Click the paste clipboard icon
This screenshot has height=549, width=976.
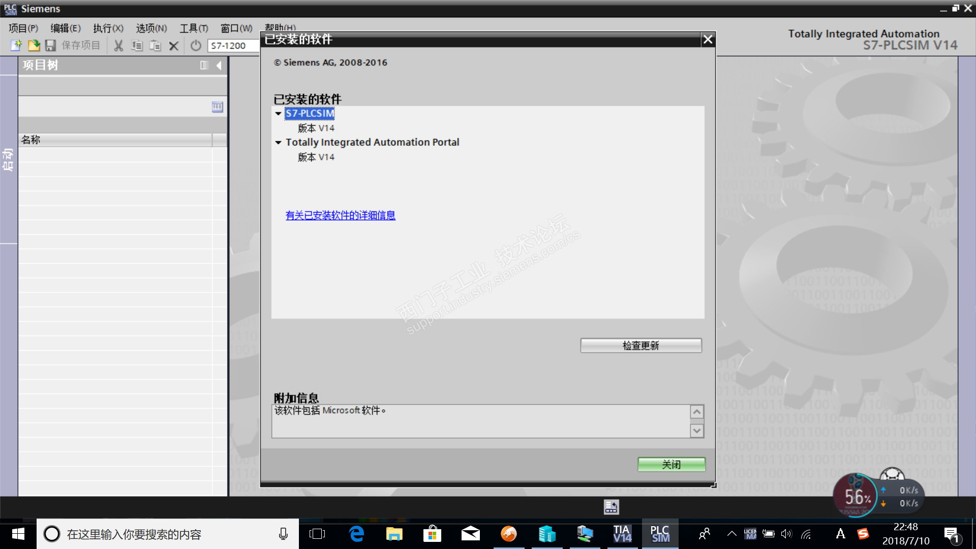click(155, 46)
